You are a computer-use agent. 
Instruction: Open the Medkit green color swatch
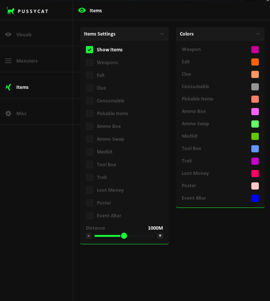coord(255,136)
